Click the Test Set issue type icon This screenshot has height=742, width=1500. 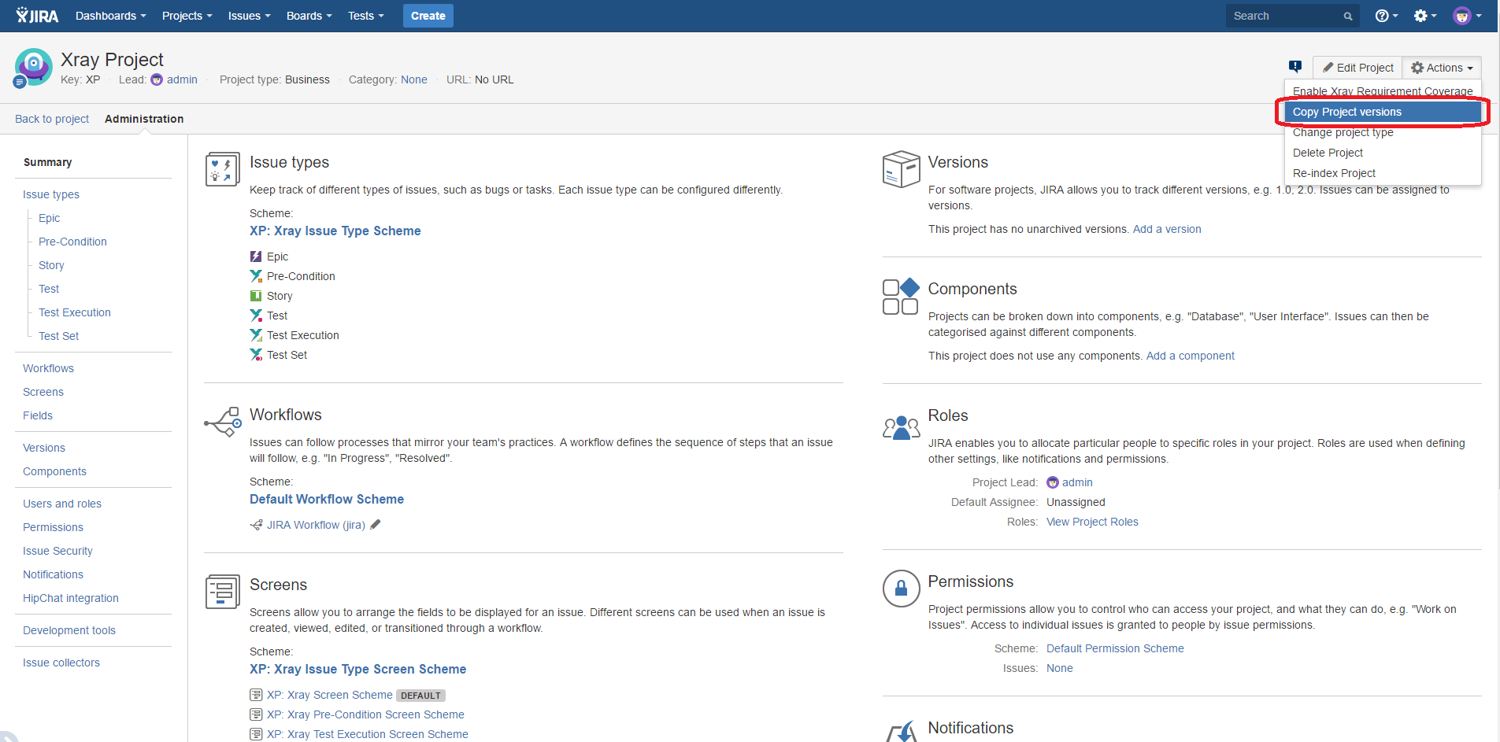coord(256,355)
